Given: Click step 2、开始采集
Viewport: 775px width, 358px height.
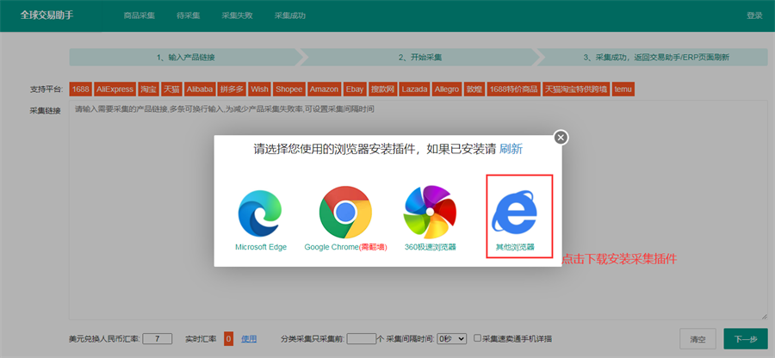Looking at the screenshot, I should [420, 58].
